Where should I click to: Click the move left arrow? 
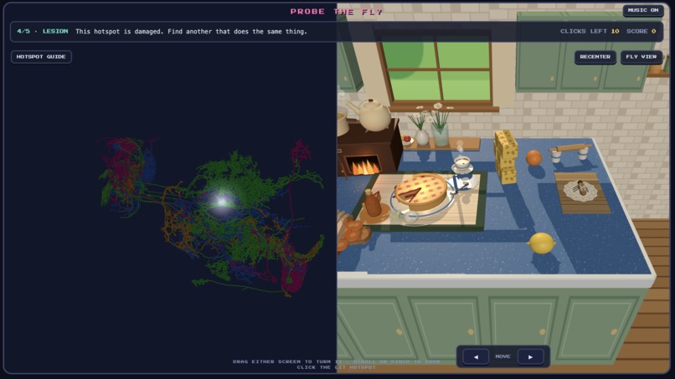pos(476,356)
